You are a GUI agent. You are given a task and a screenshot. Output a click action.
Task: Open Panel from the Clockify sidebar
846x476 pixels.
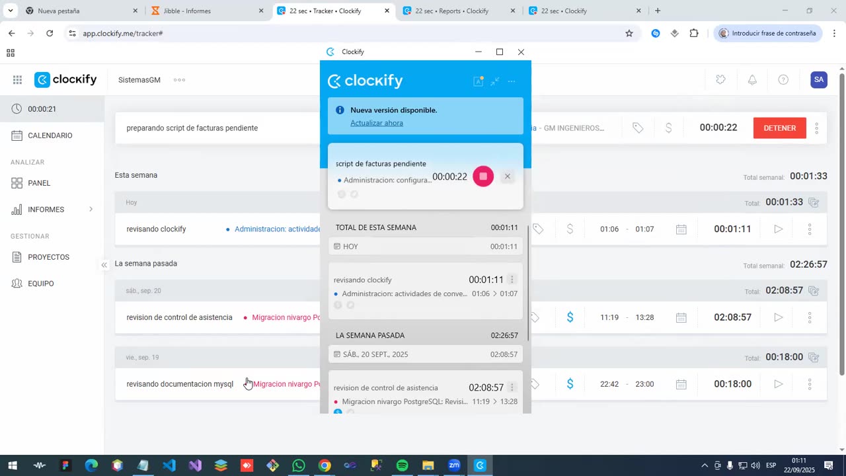tap(39, 183)
